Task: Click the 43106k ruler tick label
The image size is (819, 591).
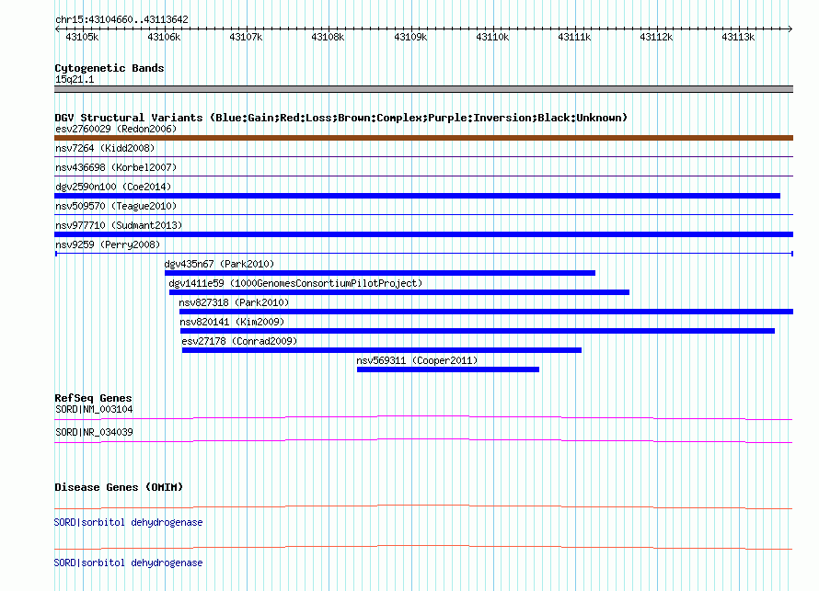Action: point(164,37)
